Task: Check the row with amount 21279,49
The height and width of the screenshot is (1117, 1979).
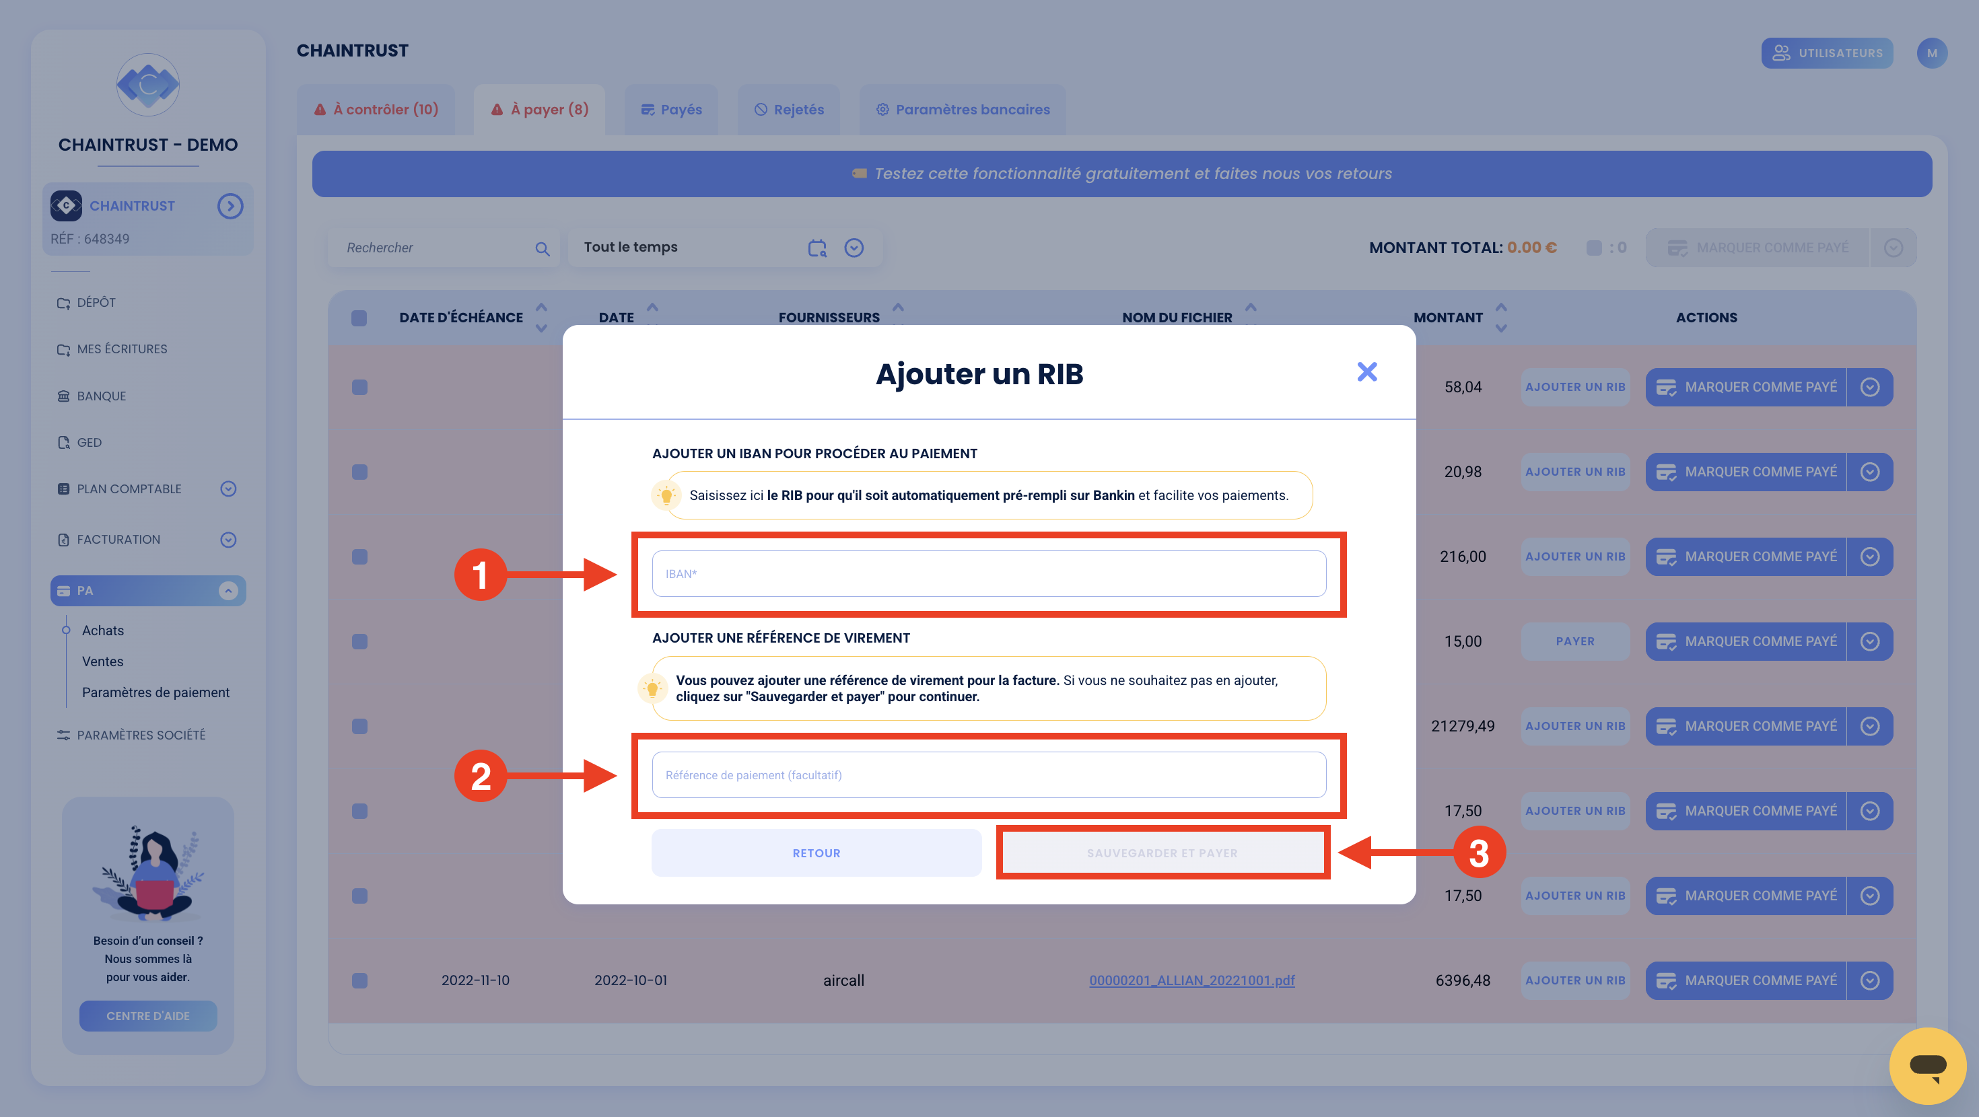Action: (359, 726)
